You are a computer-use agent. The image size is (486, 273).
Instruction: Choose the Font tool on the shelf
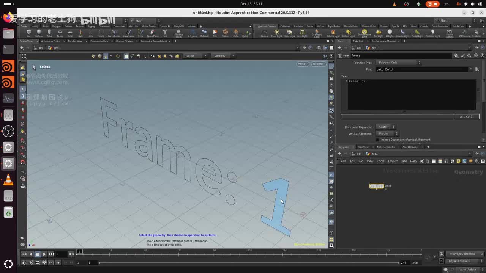[165, 33]
